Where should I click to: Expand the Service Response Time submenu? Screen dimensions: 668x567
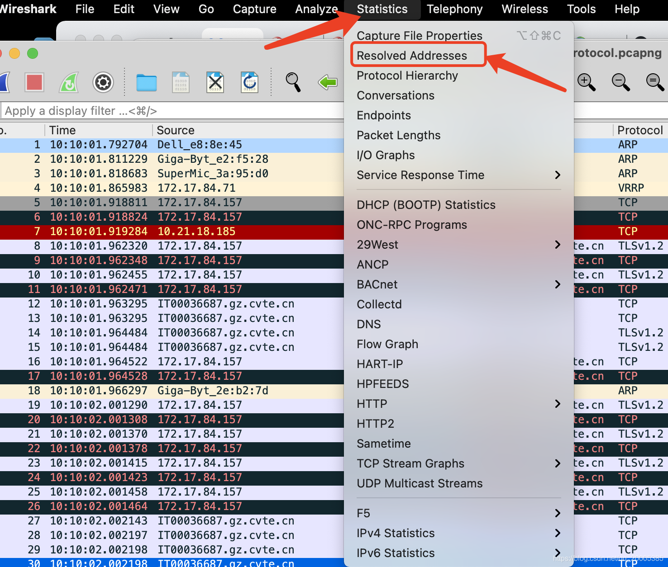pyautogui.click(x=459, y=175)
